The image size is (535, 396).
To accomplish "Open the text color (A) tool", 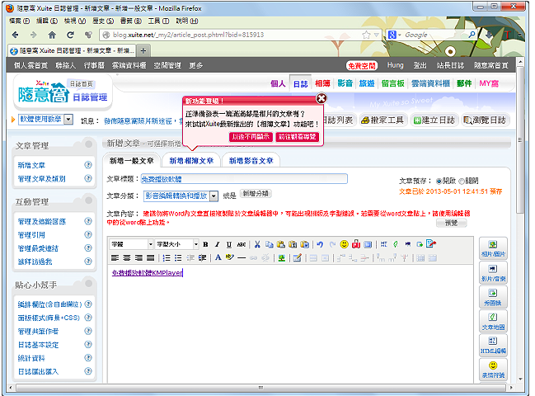I will point(218,257).
